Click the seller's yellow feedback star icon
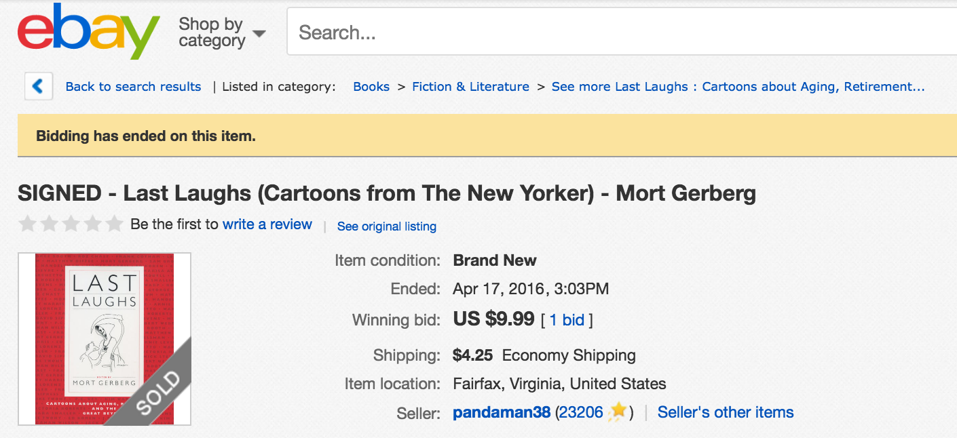The image size is (957, 438). click(618, 412)
